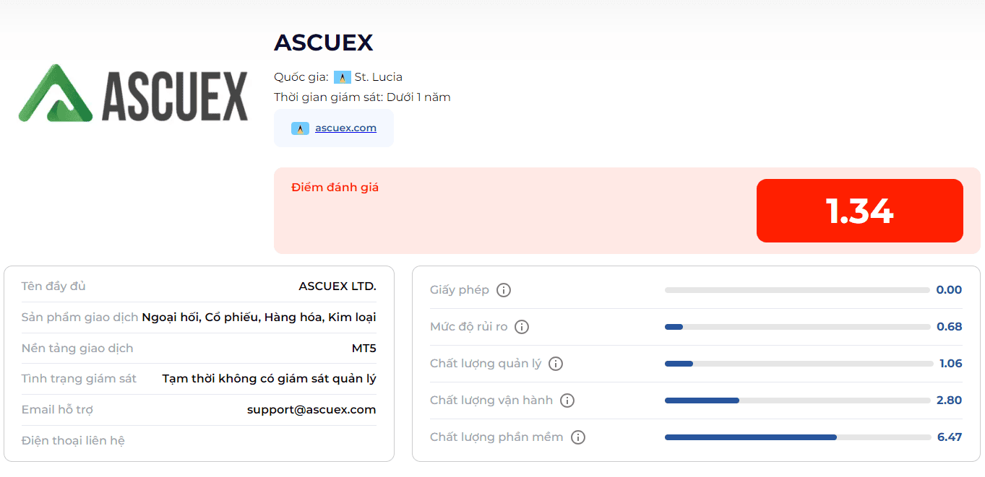985x477 pixels.
Task: Click the red 1.34 rating score box
Action: coord(859,211)
